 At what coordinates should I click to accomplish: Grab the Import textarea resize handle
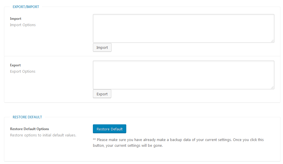[272, 41]
